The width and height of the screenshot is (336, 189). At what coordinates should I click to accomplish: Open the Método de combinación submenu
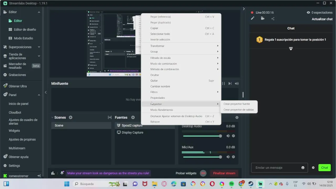click(181, 69)
